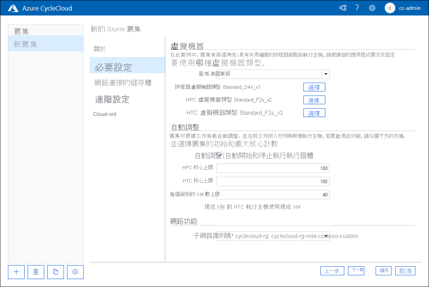
Task: Click the delete cluster trash icon
Action: point(36,272)
